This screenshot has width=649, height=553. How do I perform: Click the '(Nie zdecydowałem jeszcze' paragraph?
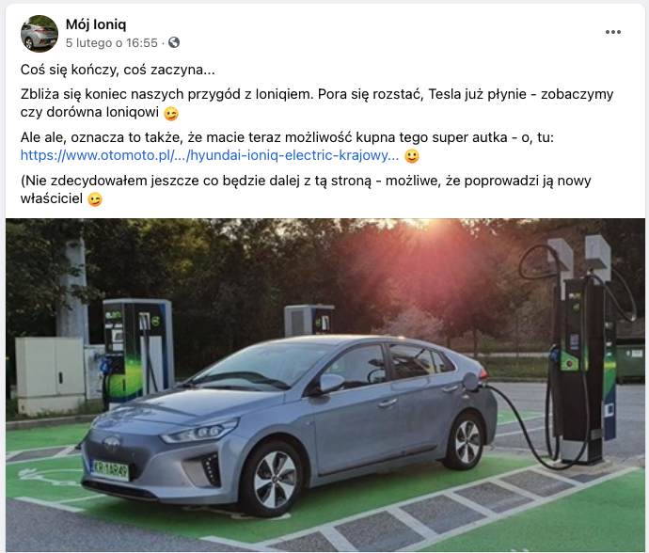coord(306,190)
